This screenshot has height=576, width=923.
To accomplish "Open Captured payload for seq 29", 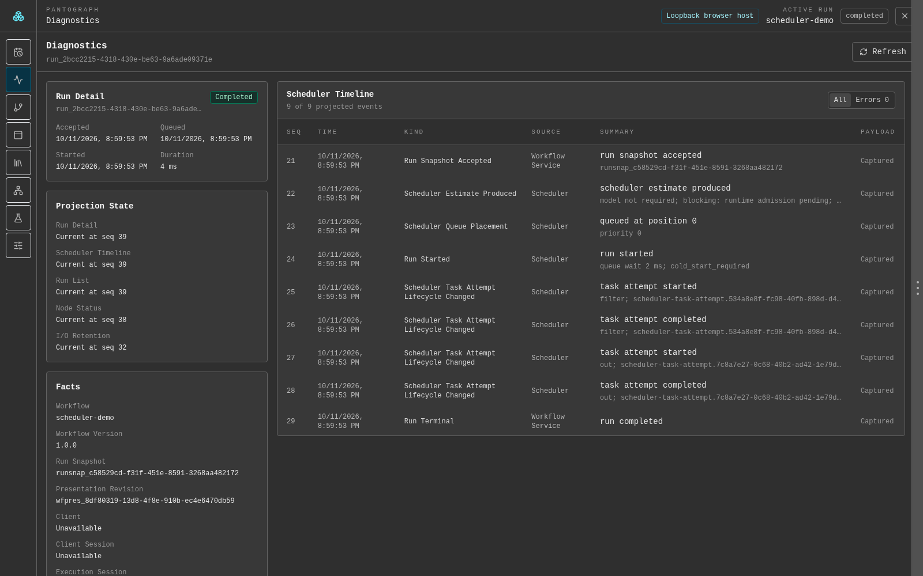I will tap(877, 422).
